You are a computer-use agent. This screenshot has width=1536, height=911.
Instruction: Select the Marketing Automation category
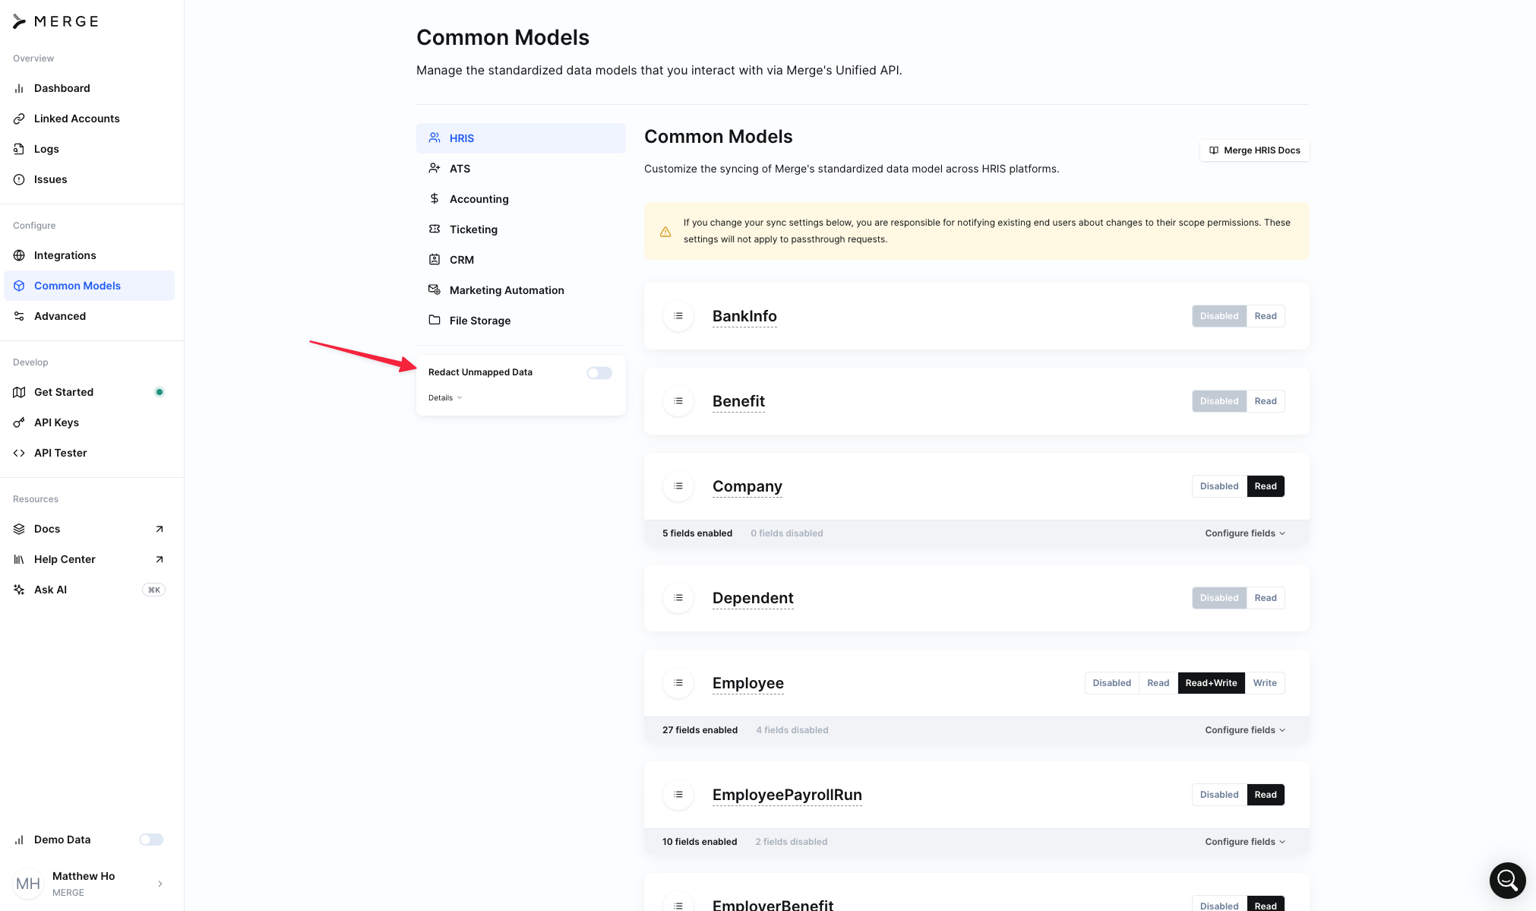click(506, 290)
